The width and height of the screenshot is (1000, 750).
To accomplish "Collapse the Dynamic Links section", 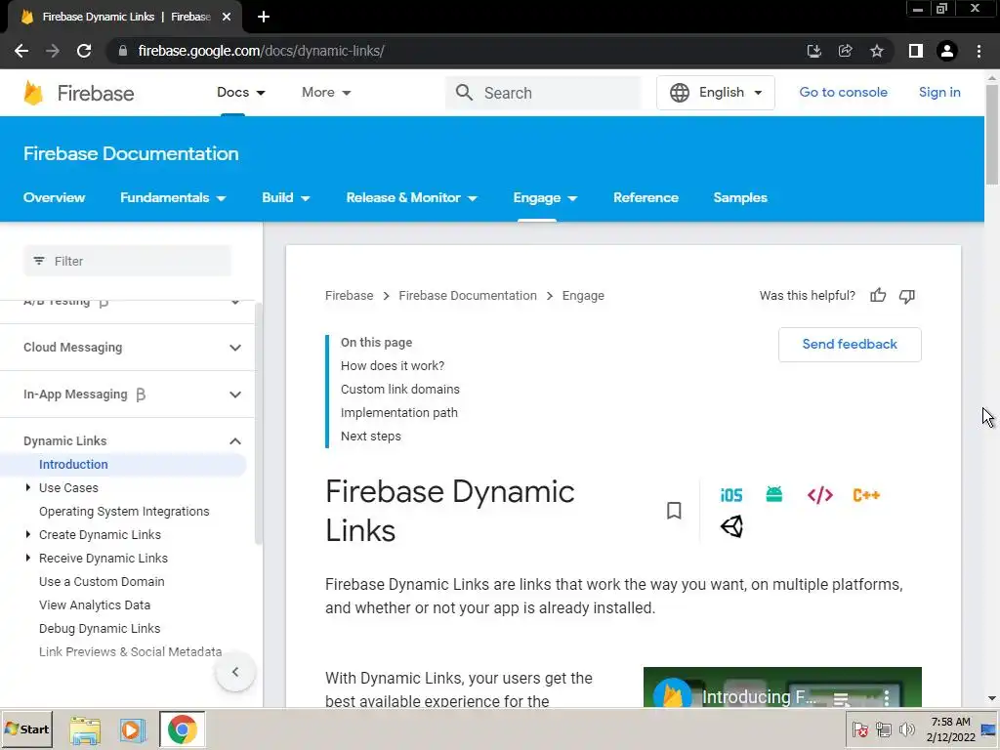I will point(235,441).
